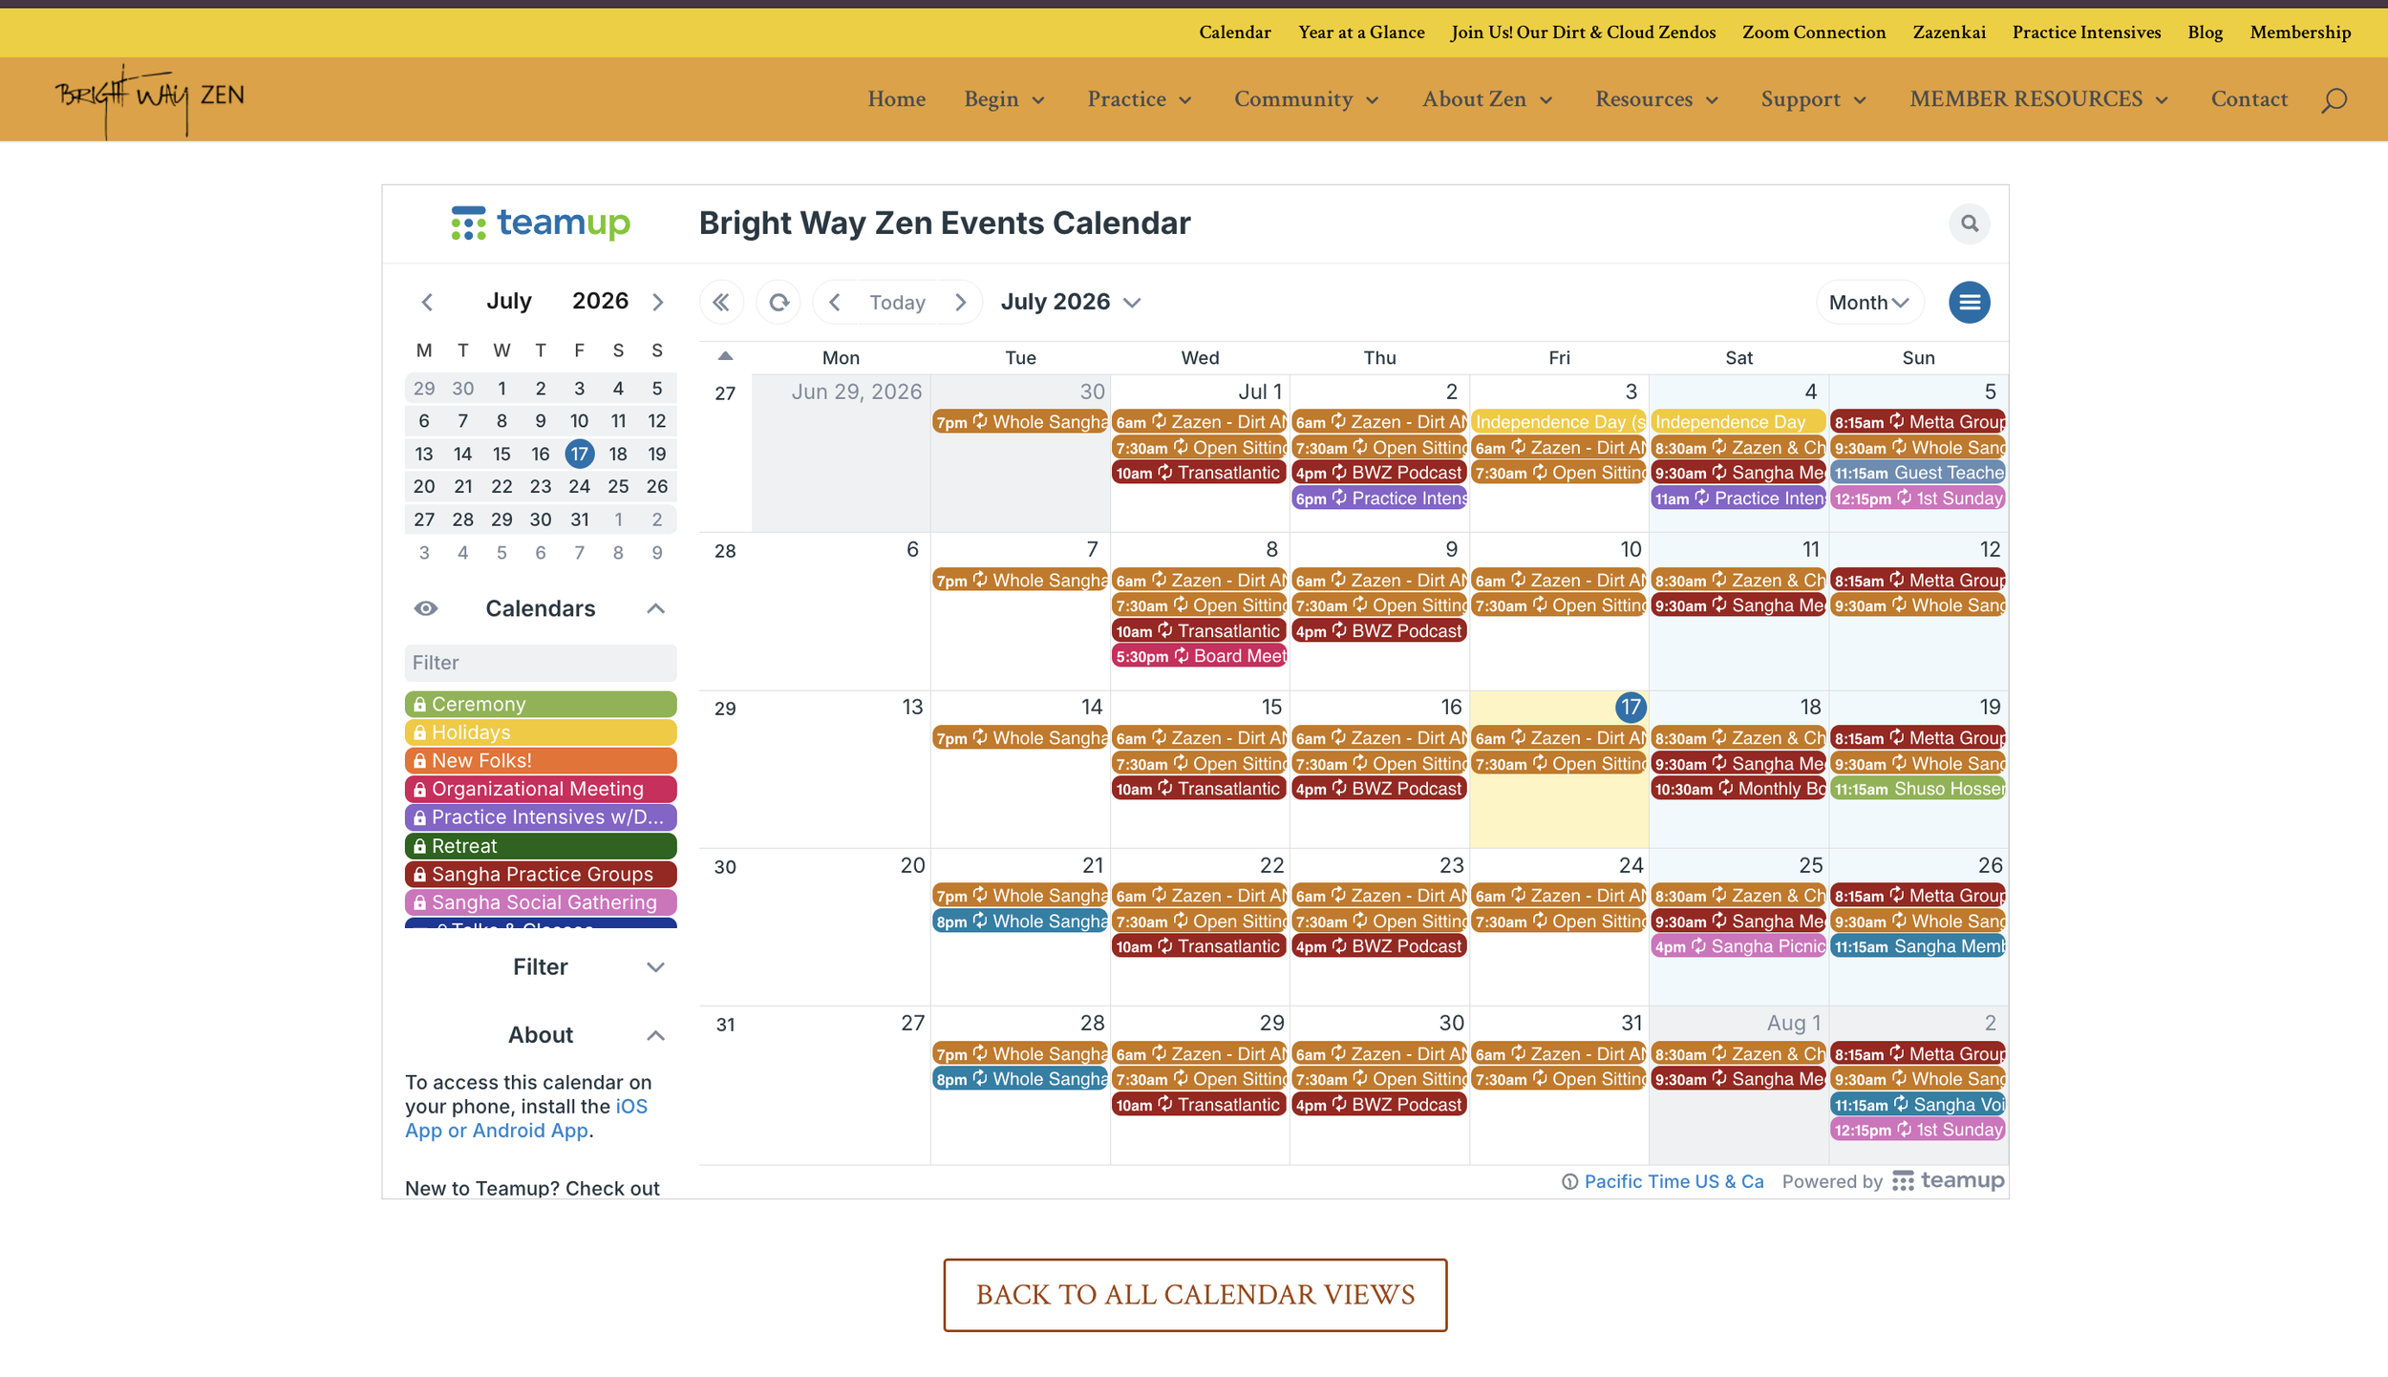Screen dimensions: 2388x1377
Task: Click the Powered by teamup logo
Action: tap(1948, 1180)
